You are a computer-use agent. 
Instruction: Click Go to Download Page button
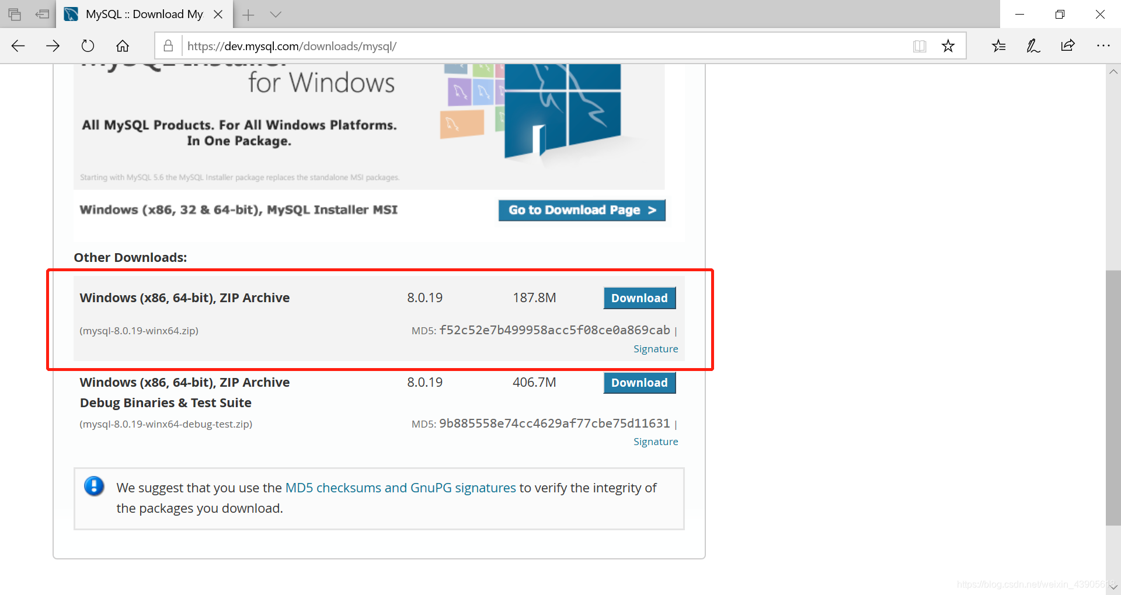582,210
